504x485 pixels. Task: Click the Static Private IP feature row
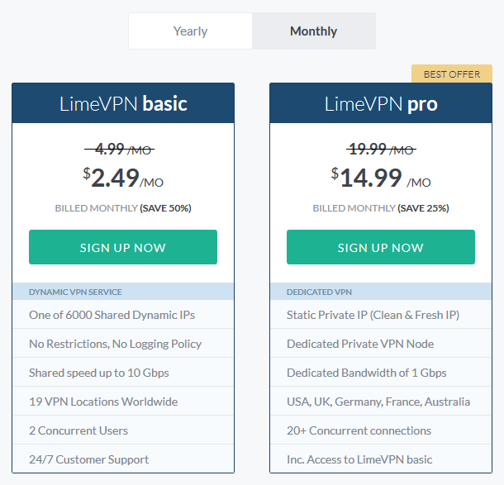click(x=381, y=315)
